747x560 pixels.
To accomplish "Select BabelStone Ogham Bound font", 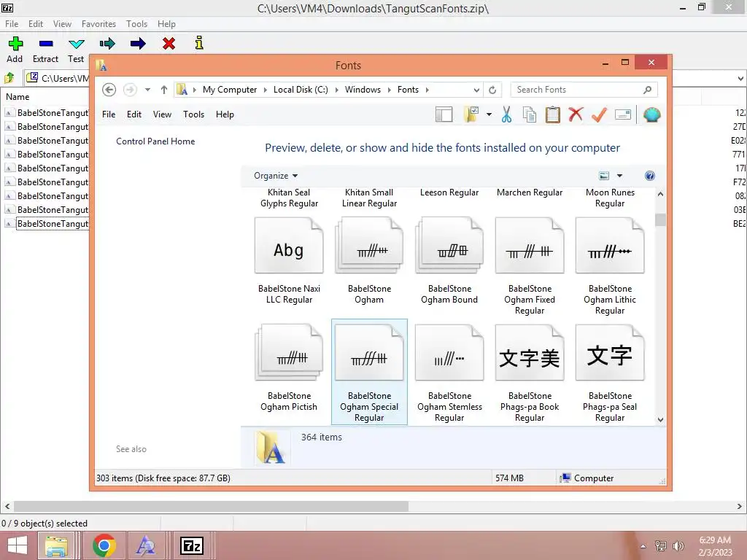I will (x=449, y=261).
